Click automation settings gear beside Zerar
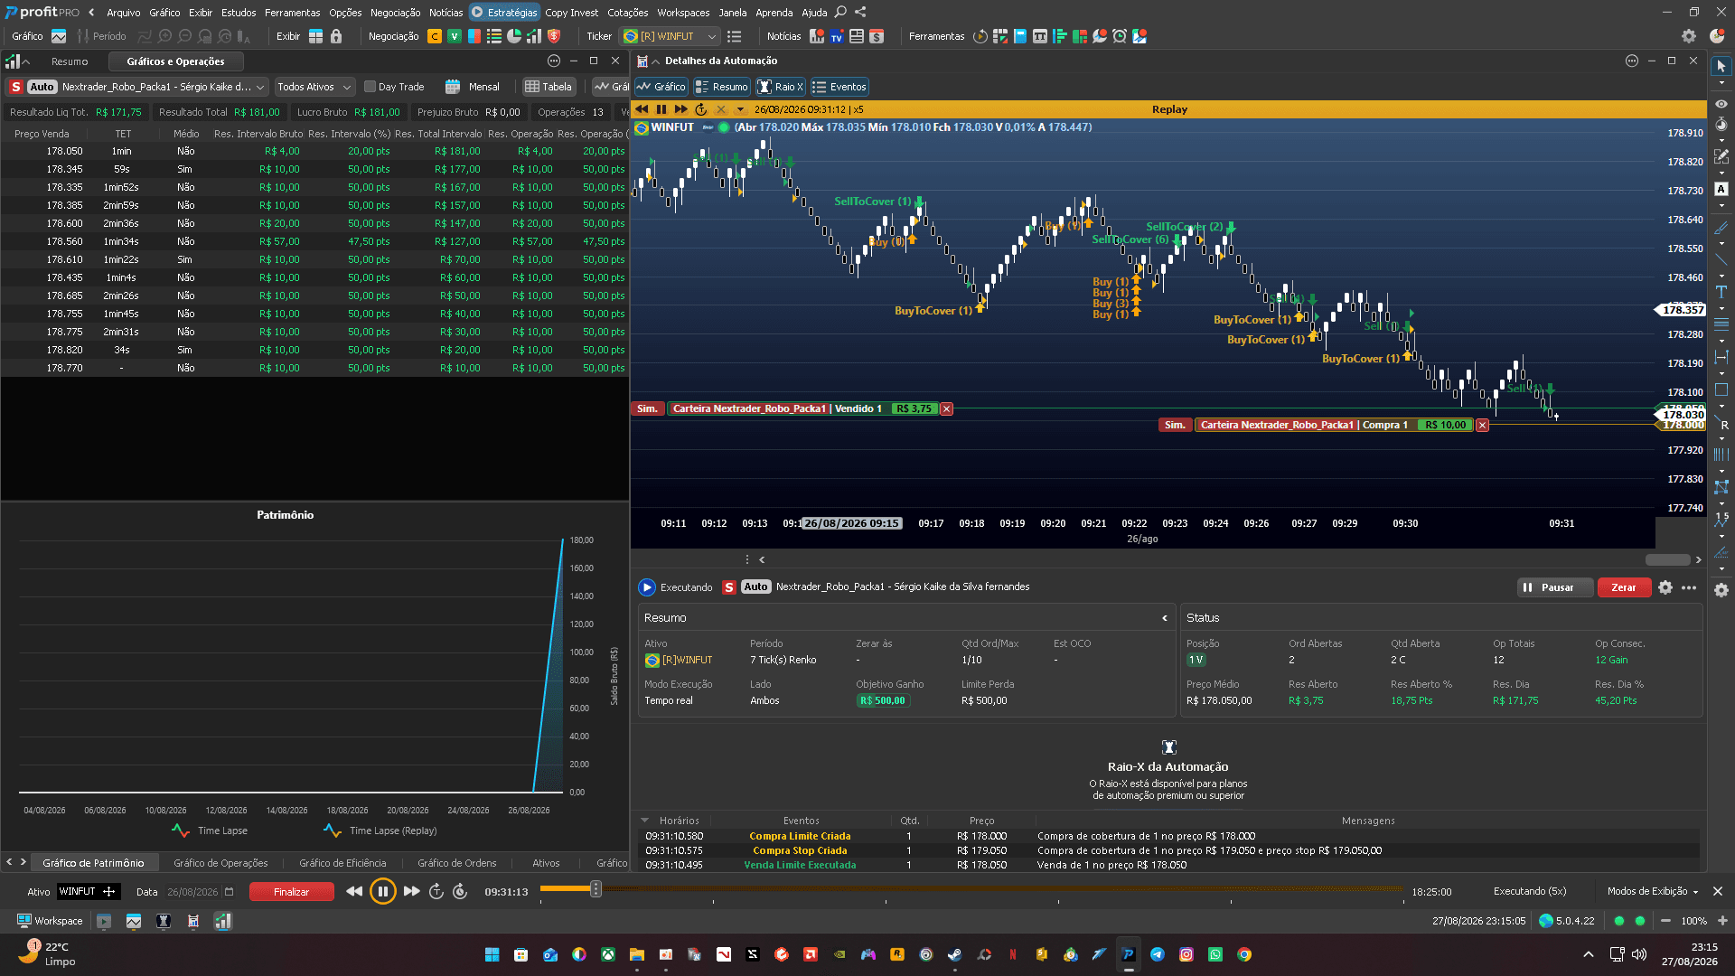1735x976 pixels. (1665, 587)
